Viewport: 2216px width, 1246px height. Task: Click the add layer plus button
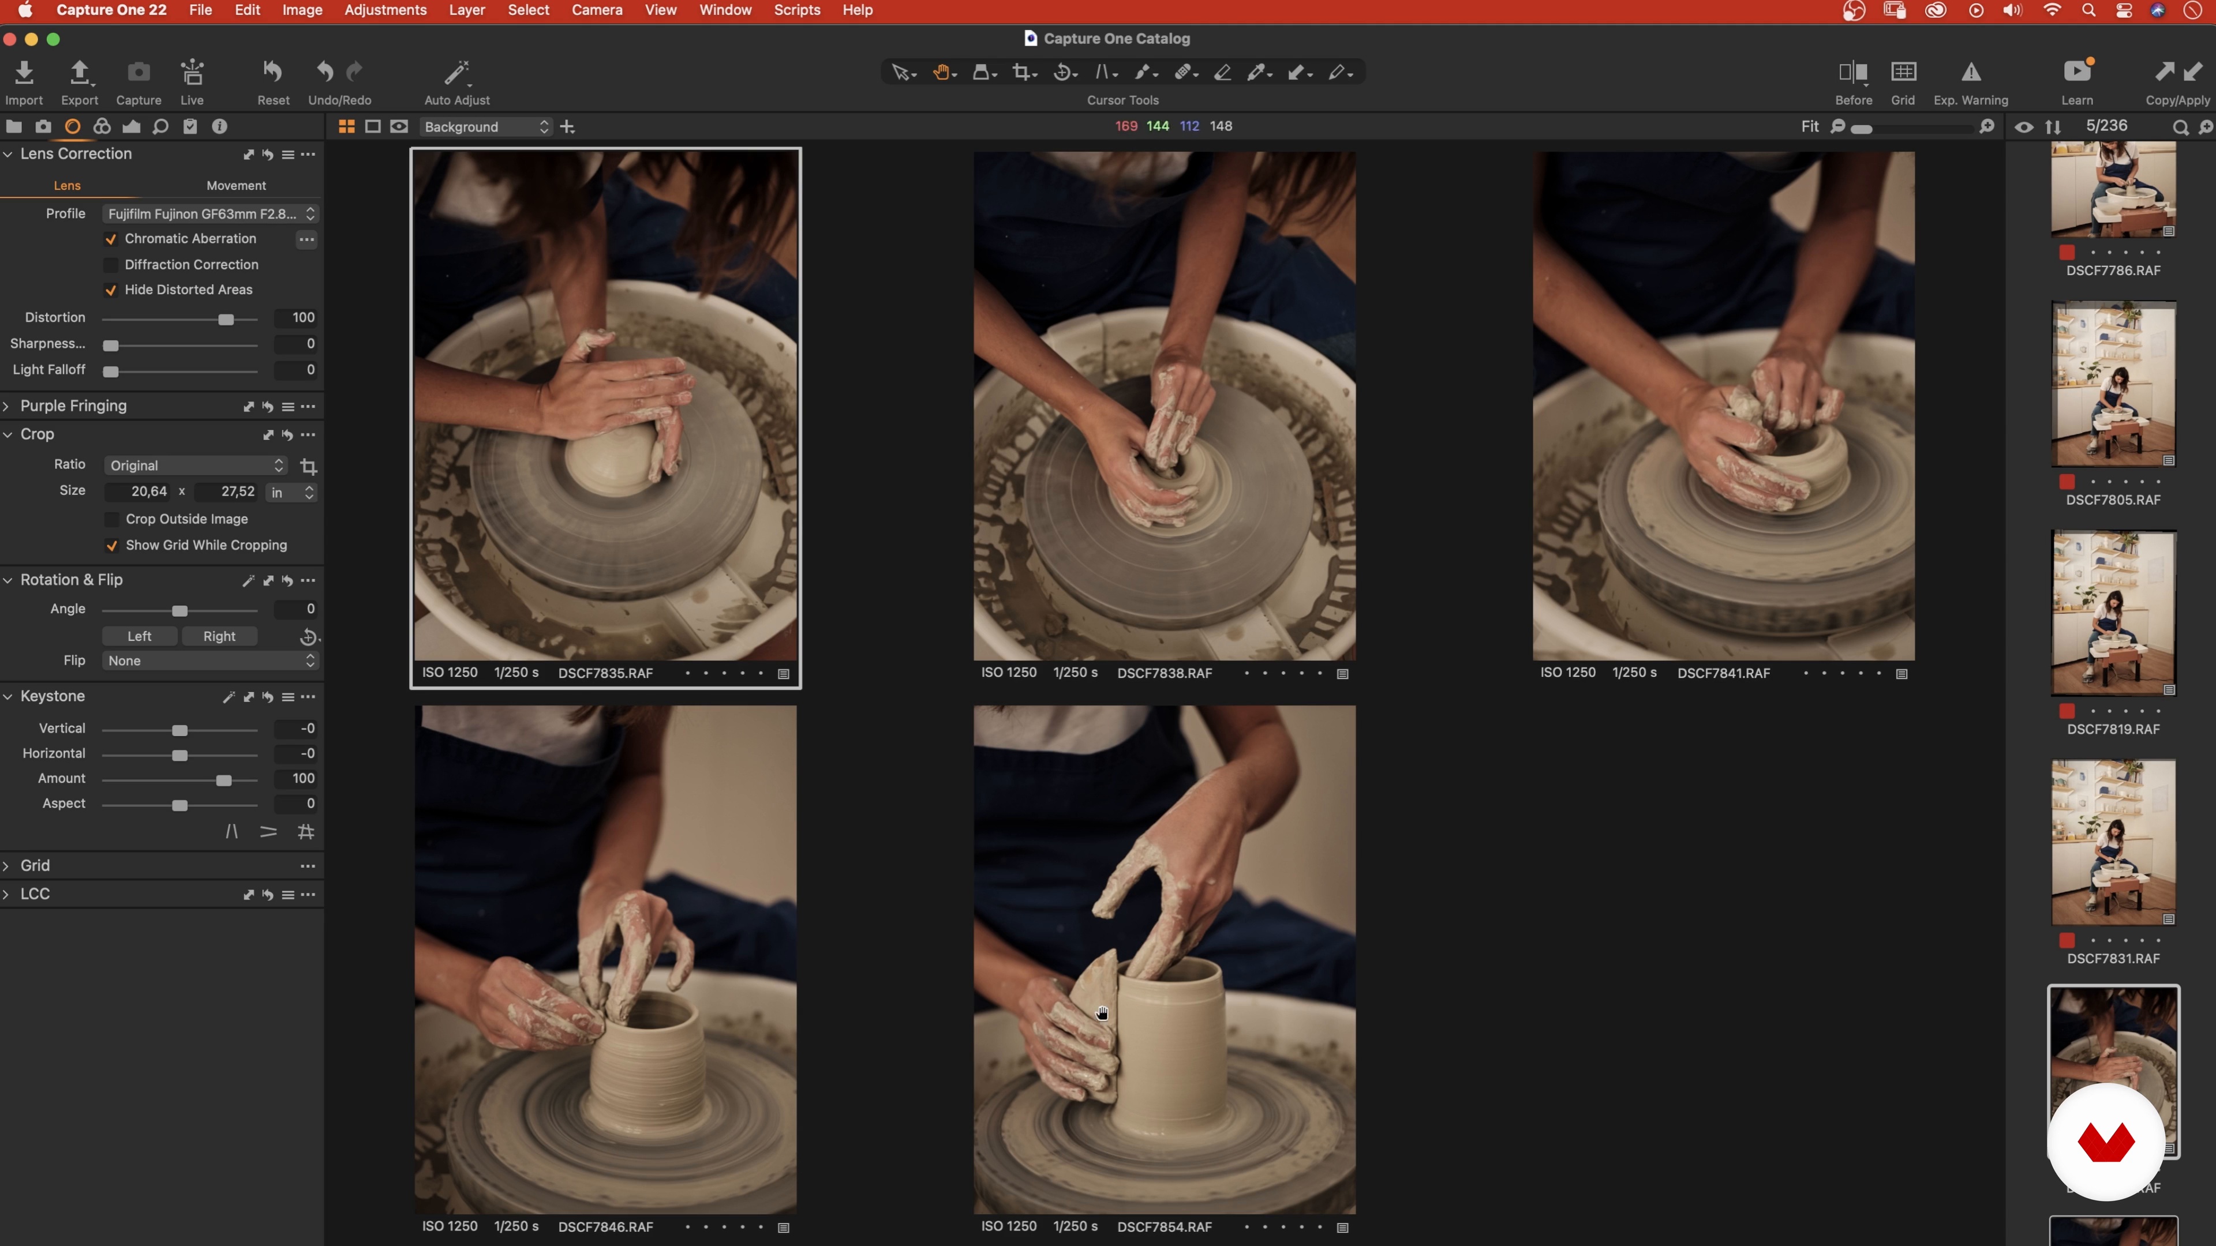(x=568, y=127)
